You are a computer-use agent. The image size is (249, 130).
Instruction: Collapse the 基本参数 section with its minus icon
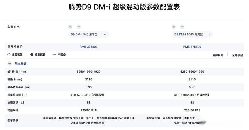10,64
